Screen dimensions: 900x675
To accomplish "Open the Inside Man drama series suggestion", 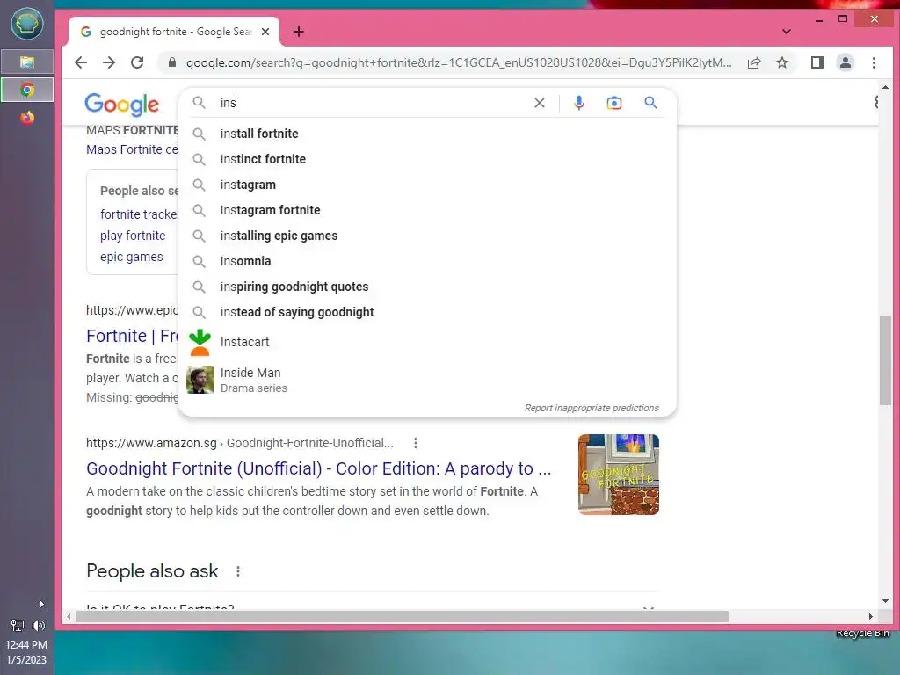I will pos(427,380).
